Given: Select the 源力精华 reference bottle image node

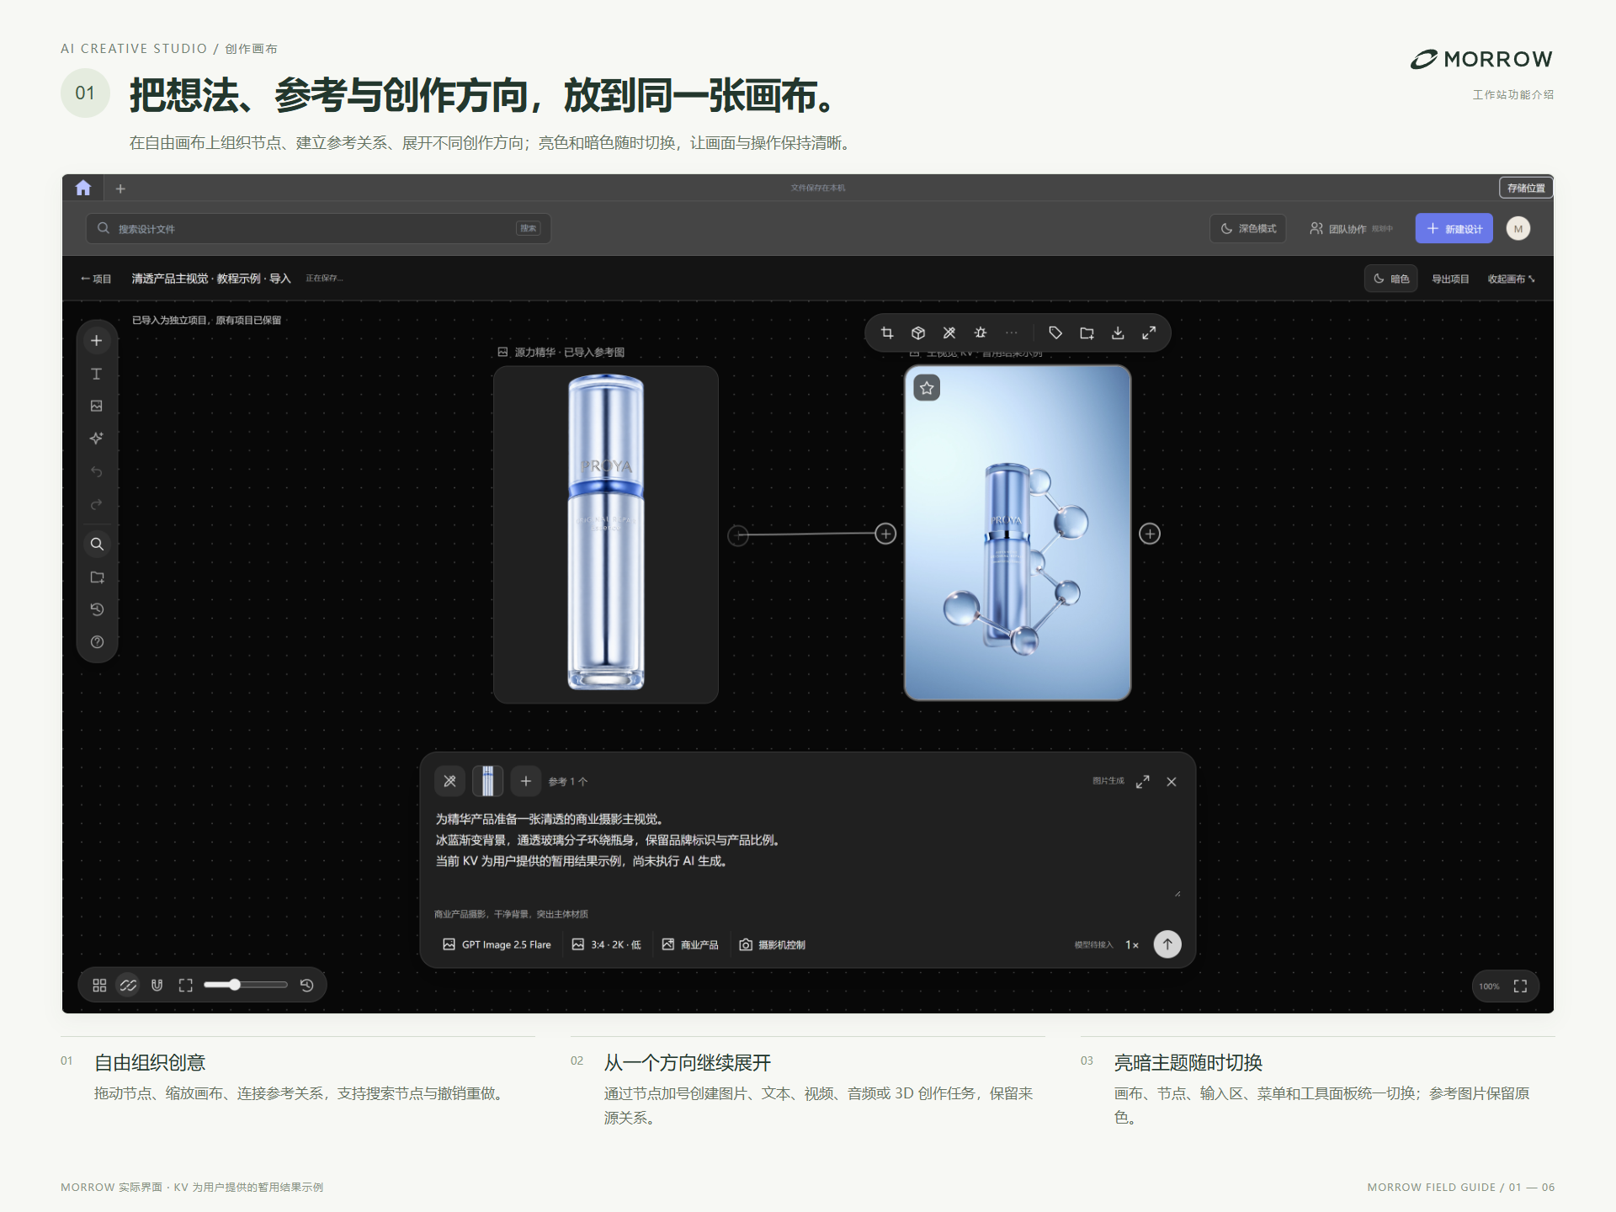Looking at the screenshot, I should tap(606, 534).
